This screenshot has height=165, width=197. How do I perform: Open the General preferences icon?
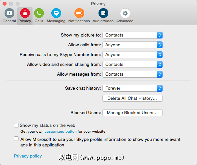[x=9, y=13]
